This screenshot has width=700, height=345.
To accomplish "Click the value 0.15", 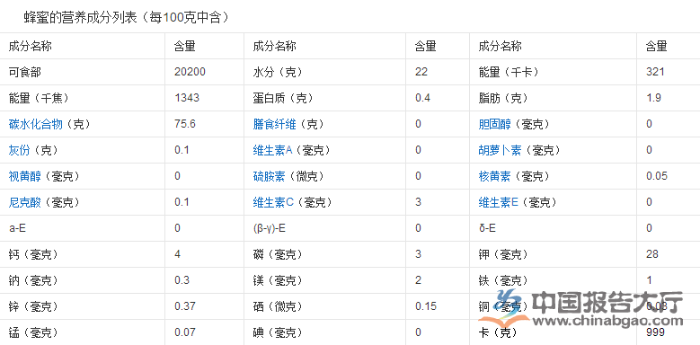I will pyautogui.click(x=426, y=306).
